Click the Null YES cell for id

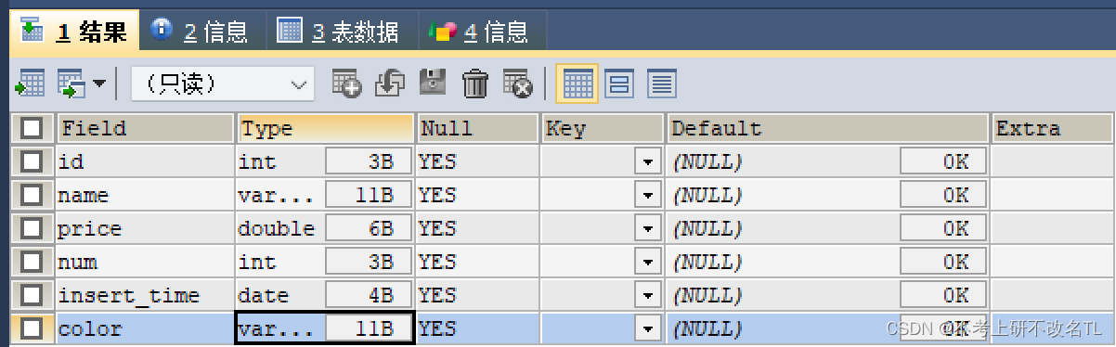pyautogui.click(x=477, y=161)
